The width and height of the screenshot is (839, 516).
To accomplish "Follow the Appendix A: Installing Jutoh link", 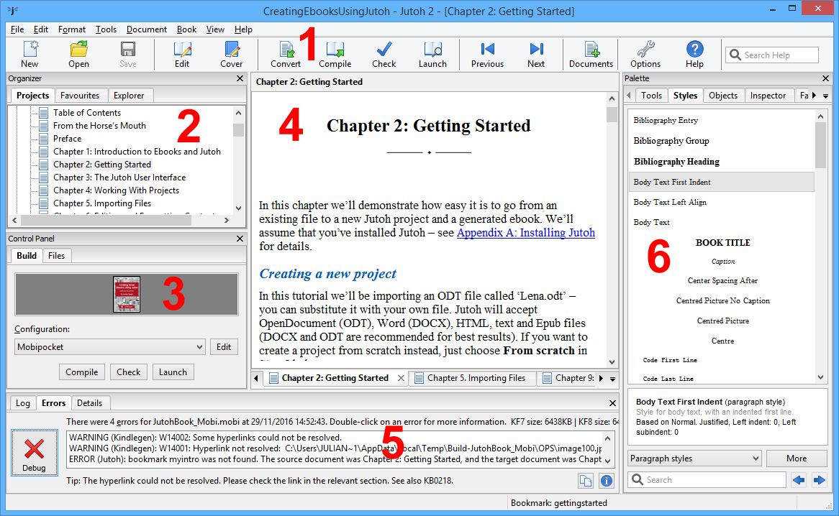I will click(x=525, y=233).
